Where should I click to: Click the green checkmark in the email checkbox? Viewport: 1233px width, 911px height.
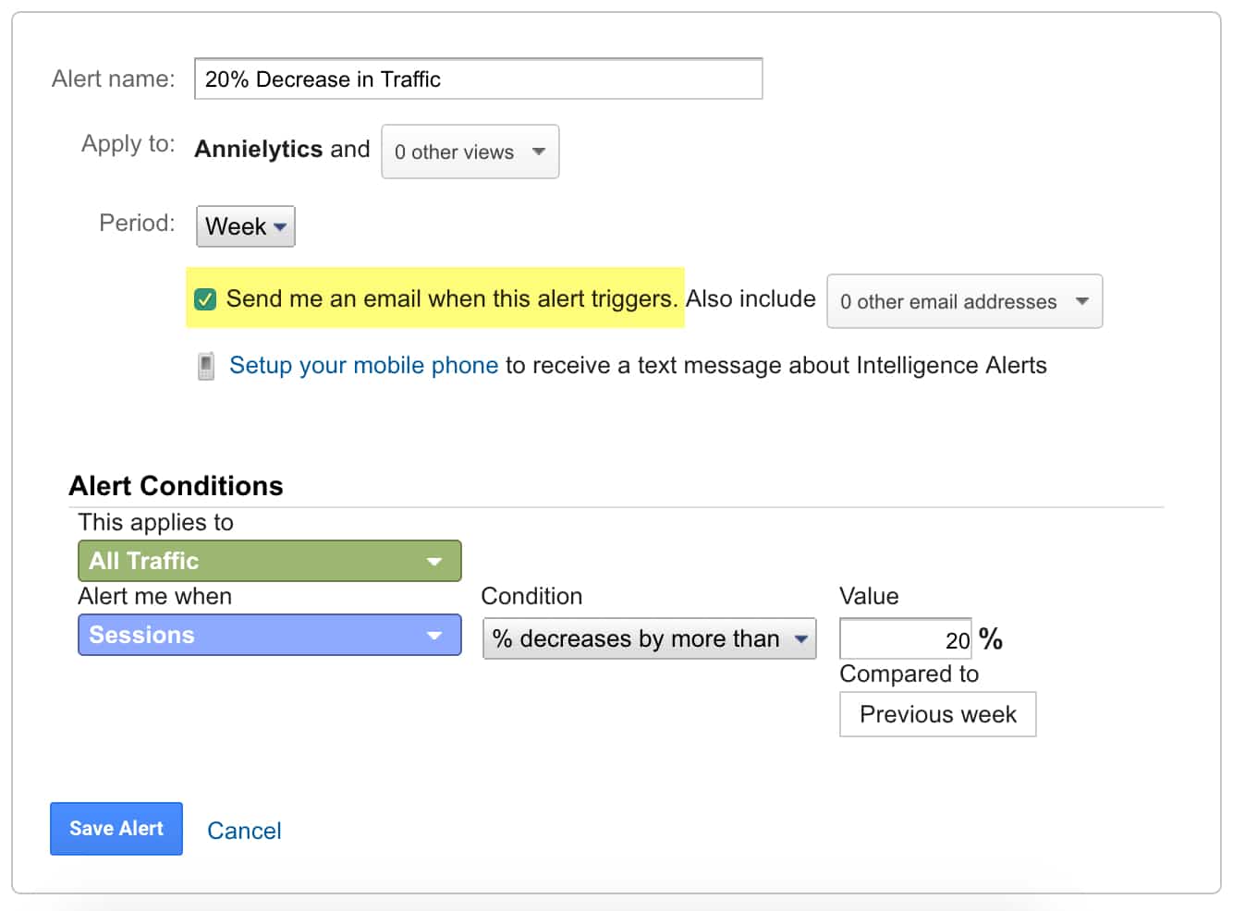click(205, 299)
